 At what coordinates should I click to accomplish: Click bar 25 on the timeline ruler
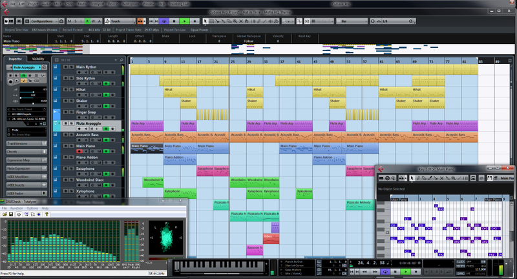click(x=233, y=61)
